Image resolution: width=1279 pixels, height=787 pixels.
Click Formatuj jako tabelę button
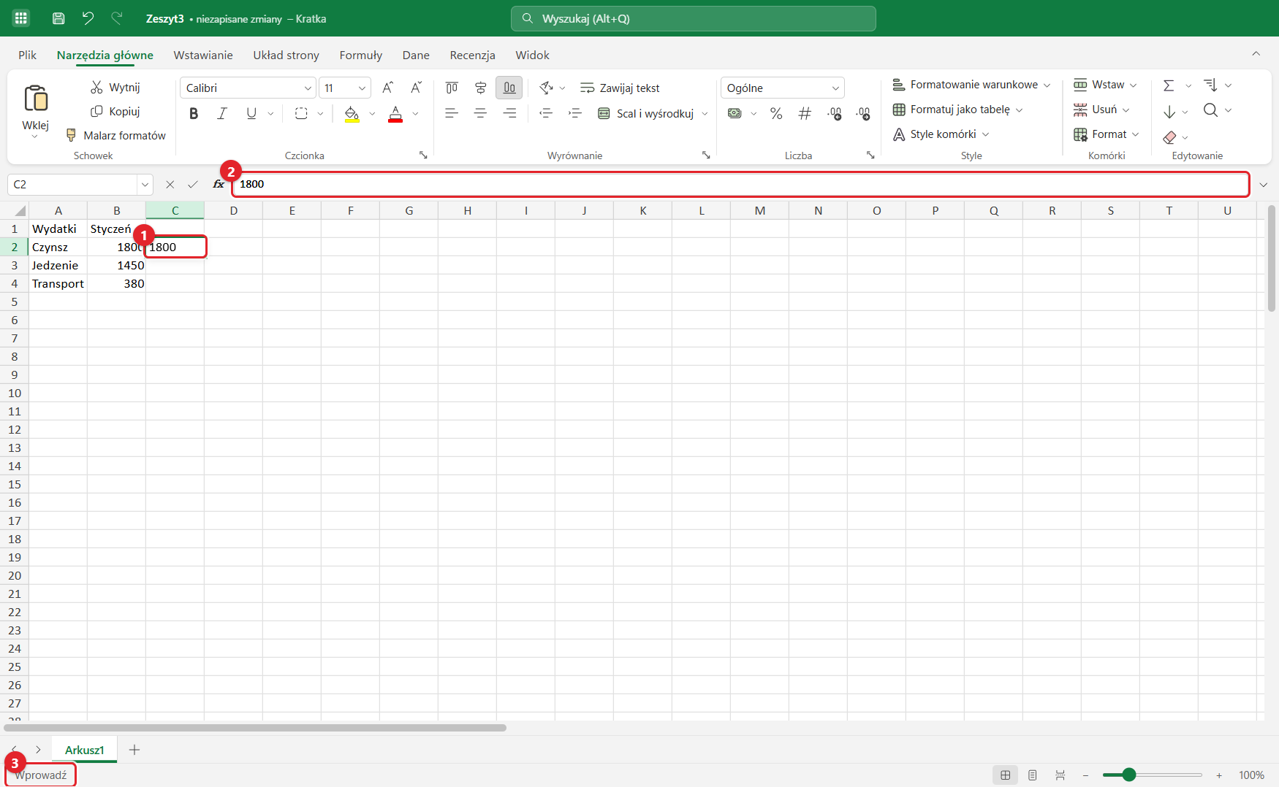click(x=957, y=110)
